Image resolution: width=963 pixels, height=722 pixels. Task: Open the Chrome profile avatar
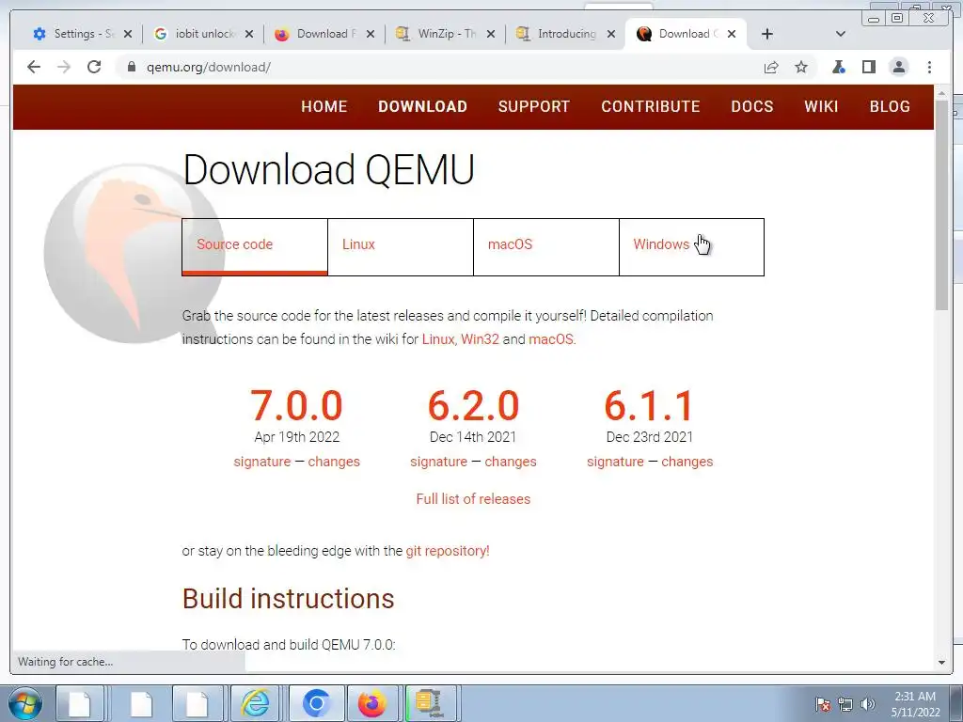pos(898,67)
